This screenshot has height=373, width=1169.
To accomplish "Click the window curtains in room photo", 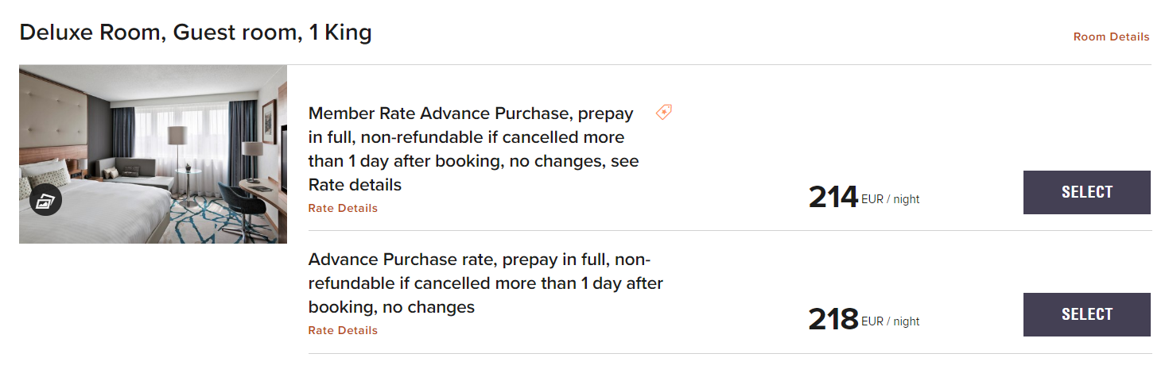I will [123, 131].
